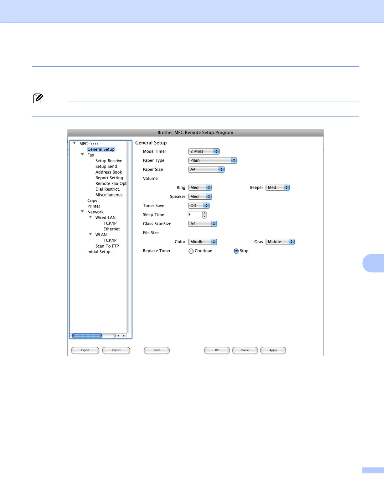Viewport: 384px width, 496px height.
Task: Select Stop for Replace Toner
Action: pyautogui.click(x=236, y=251)
